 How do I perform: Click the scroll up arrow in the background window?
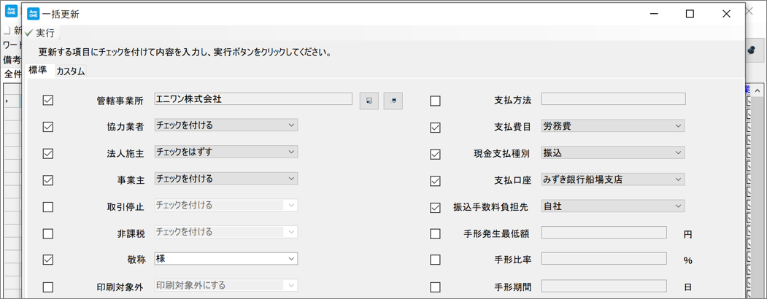pyautogui.click(x=757, y=90)
